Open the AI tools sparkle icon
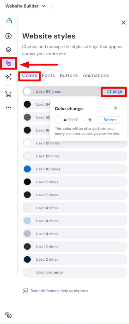 [x=9, y=77]
